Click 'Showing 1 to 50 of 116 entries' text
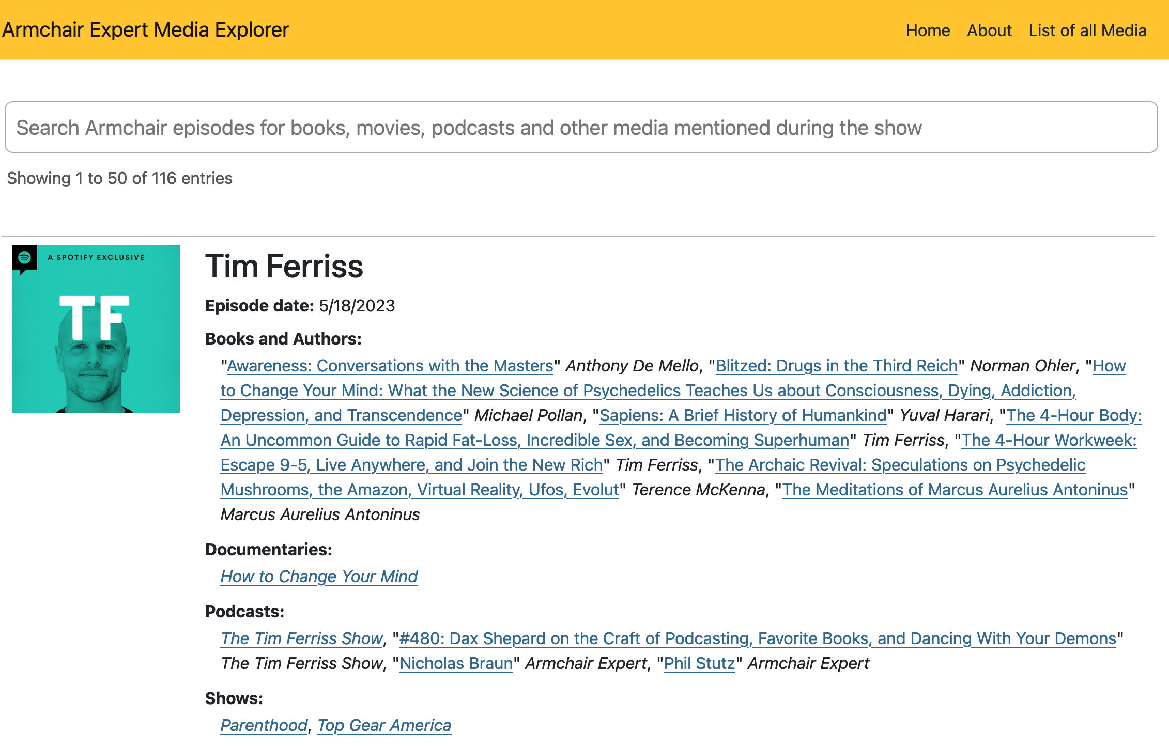Image resolution: width=1169 pixels, height=749 pixels. coord(119,178)
